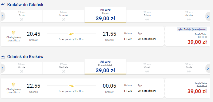Viewport: 213px width, 102px height.
Task: Select the 29 wrz Wtorek return date tab
Action: click(x=147, y=68)
